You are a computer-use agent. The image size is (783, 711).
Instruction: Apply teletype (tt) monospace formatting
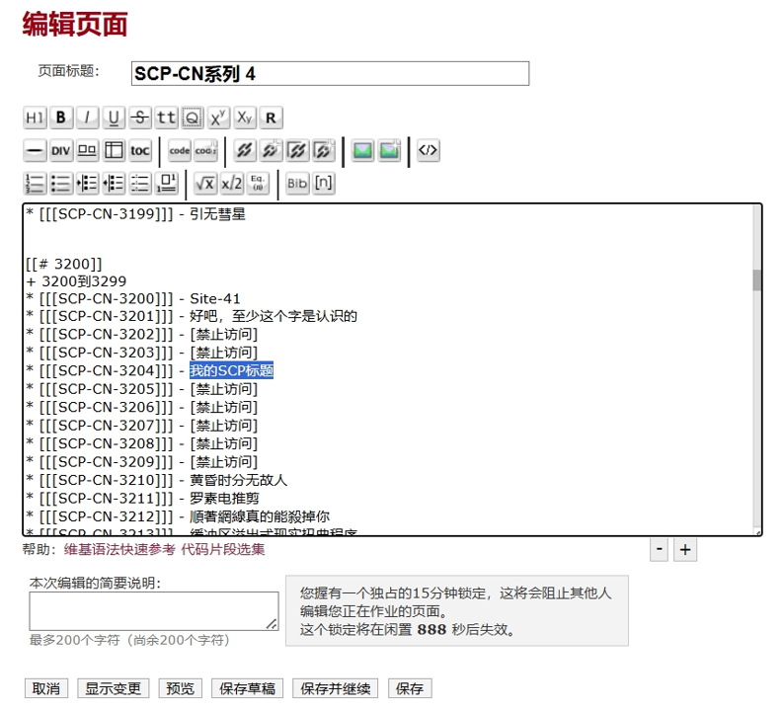click(x=166, y=118)
